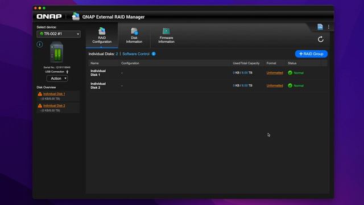Click the Individual Disks count 2
Viewport: 364px width, 205px height.
click(117, 54)
